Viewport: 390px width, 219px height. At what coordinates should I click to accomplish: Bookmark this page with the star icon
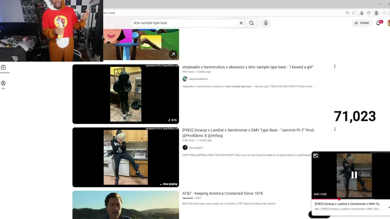(x=353, y=13)
